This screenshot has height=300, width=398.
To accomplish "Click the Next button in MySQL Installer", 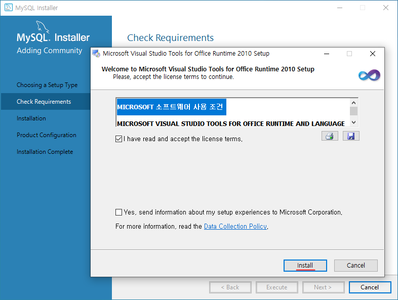I will click(324, 287).
